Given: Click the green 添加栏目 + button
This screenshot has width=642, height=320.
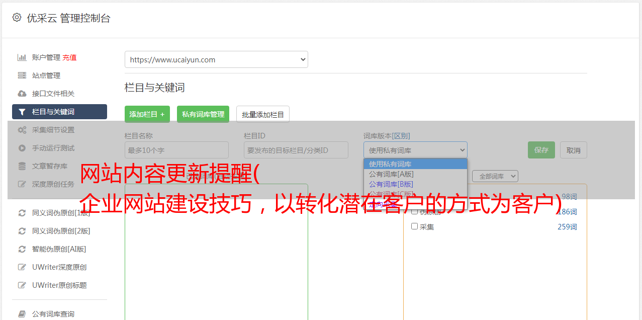Looking at the screenshot, I should (x=147, y=114).
